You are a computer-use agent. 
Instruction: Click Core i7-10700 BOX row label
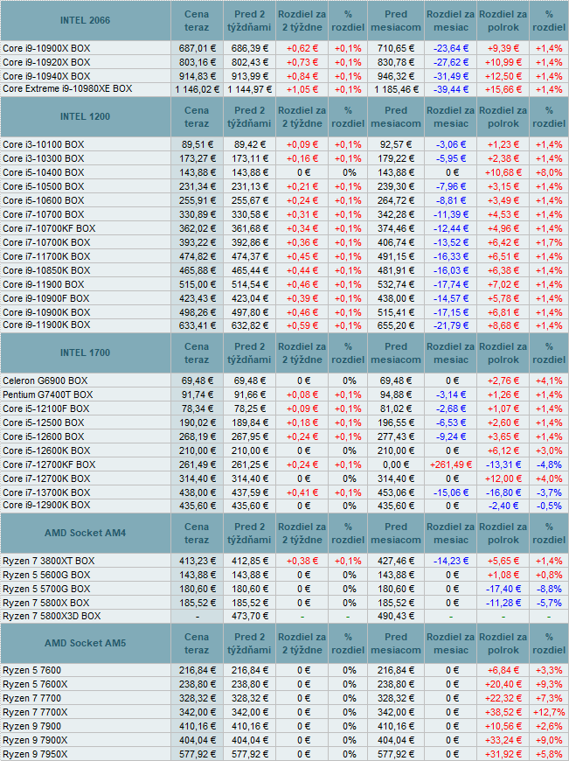(x=43, y=214)
